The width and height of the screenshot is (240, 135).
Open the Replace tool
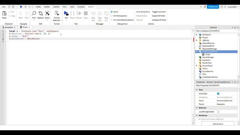pos(40,13)
